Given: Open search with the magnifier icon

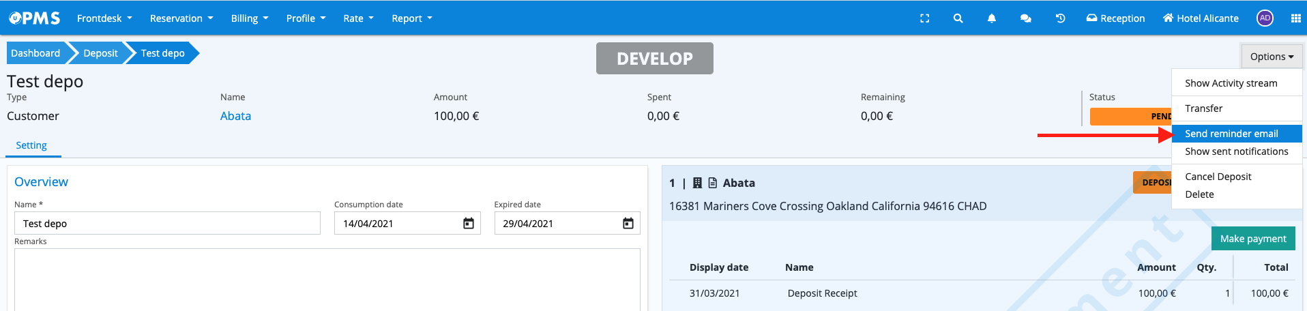Looking at the screenshot, I should point(958,18).
